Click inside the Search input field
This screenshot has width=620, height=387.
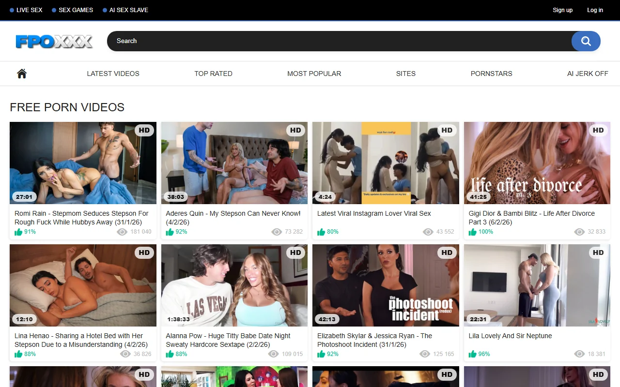291,41
